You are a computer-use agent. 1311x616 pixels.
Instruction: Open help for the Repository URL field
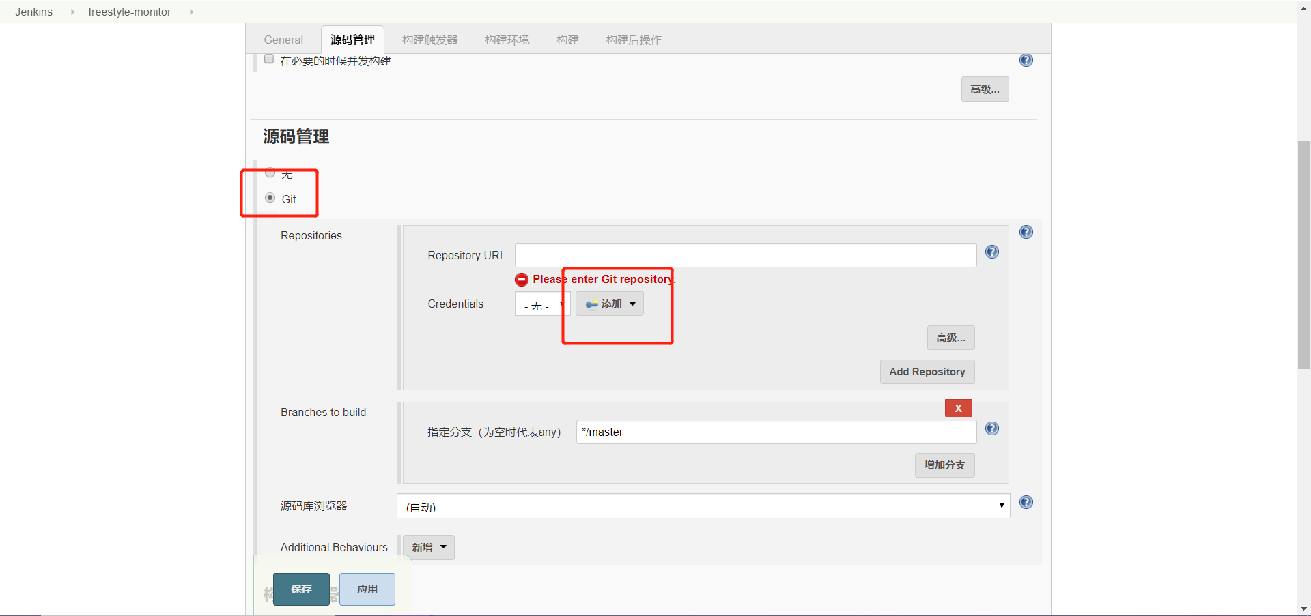coord(992,252)
